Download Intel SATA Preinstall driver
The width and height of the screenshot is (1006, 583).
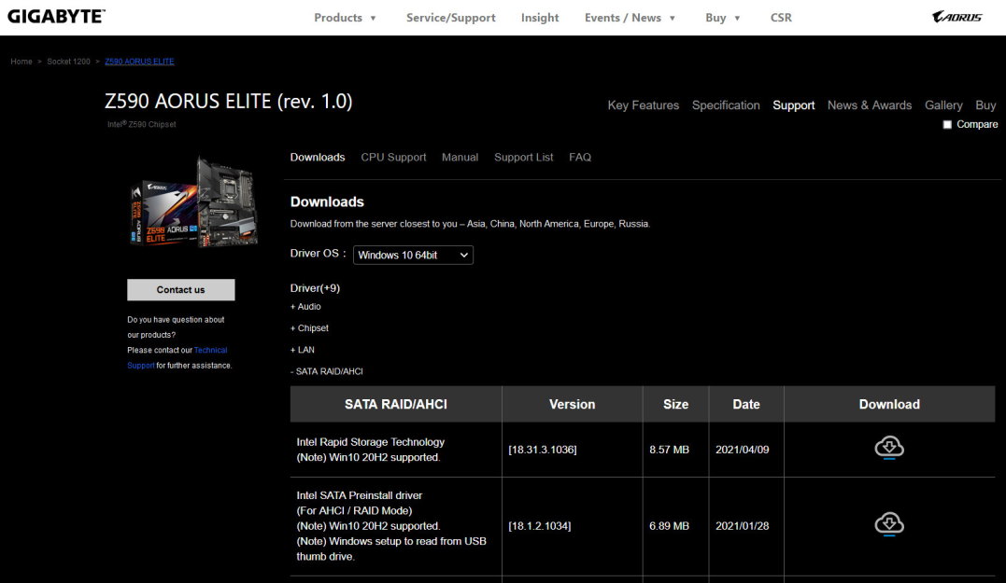pyautogui.click(x=888, y=525)
